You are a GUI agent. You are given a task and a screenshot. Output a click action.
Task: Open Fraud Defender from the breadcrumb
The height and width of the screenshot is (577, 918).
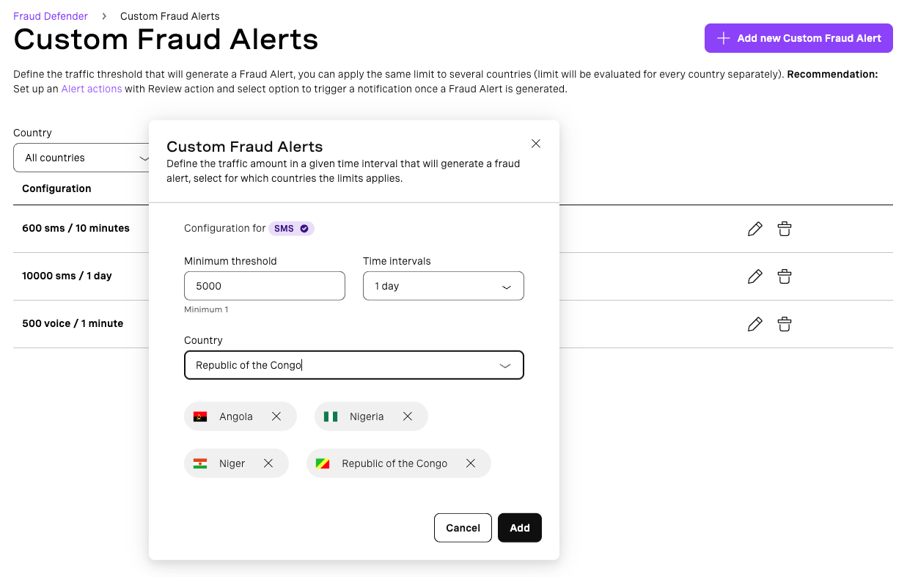50,15
